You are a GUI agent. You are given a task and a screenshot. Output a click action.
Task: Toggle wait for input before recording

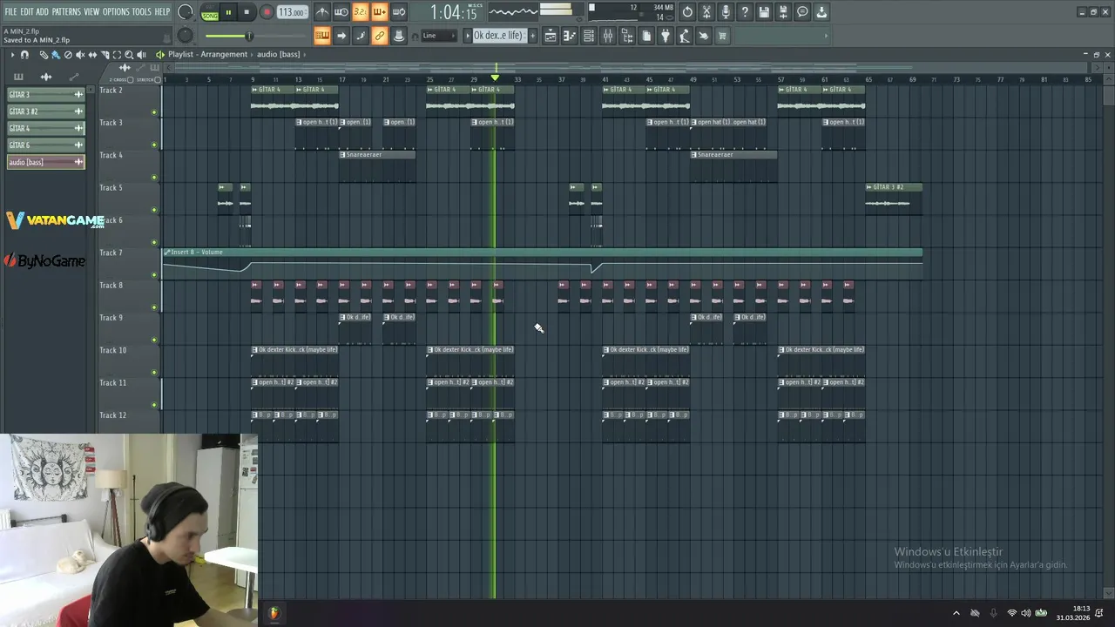[x=341, y=12]
